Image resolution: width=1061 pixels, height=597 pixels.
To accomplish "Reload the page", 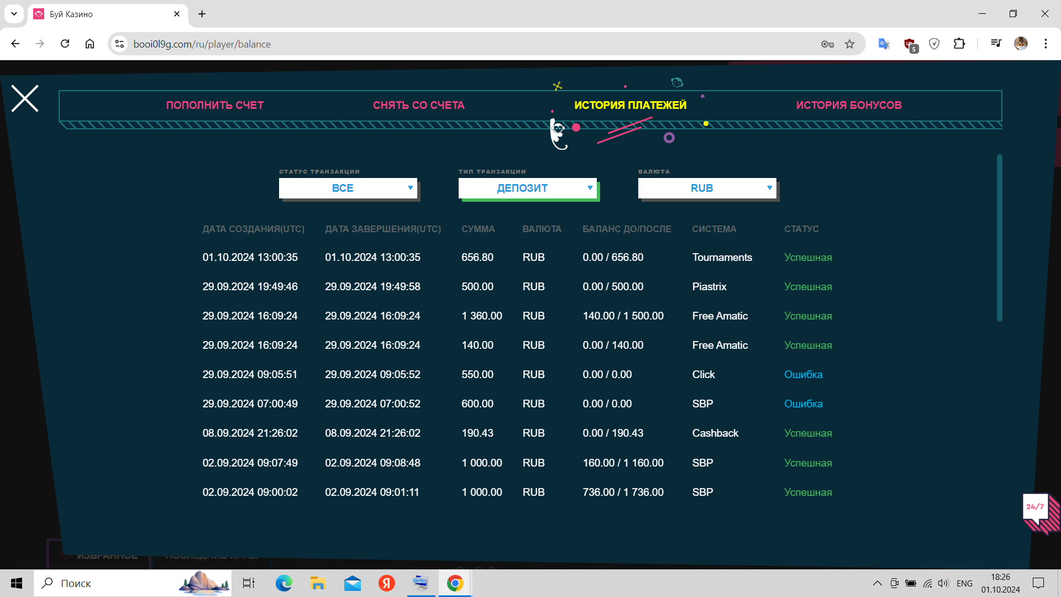I will (x=65, y=44).
